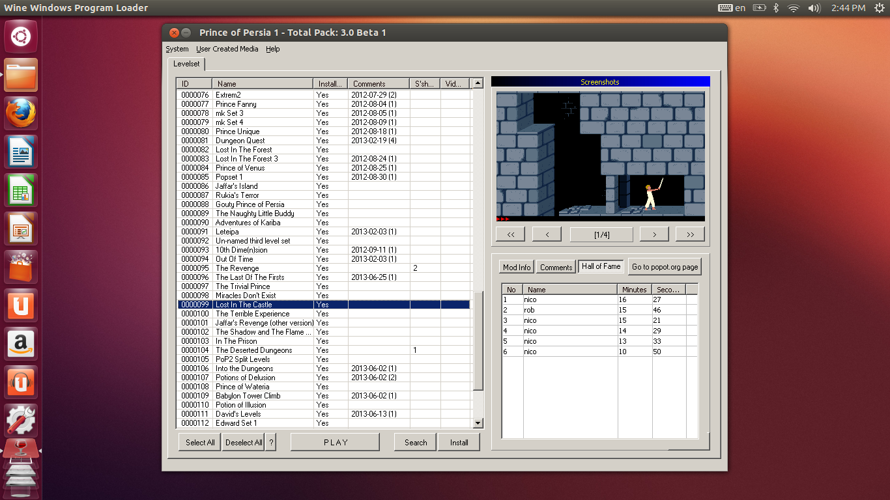The height and width of the screenshot is (500, 890).
Task: Open LibreOffice Impress from the launcher
Action: (21, 228)
